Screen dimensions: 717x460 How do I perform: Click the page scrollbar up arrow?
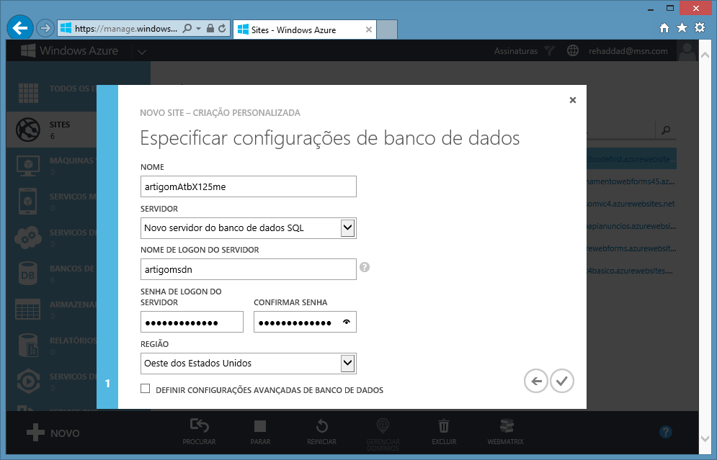pyautogui.click(x=704, y=55)
